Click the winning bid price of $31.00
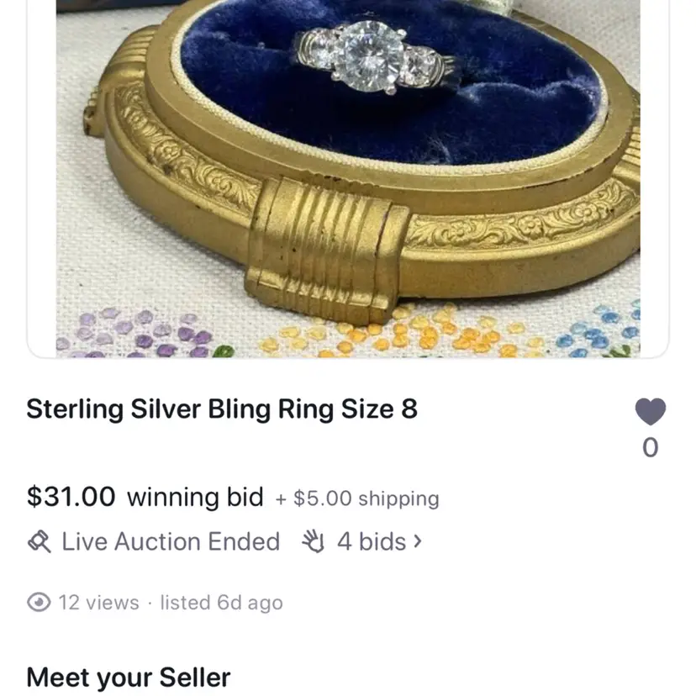This screenshot has width=696, height=696. point(71,497)
